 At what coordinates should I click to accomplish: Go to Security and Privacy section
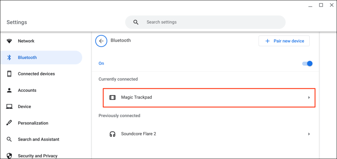(38, 156)
